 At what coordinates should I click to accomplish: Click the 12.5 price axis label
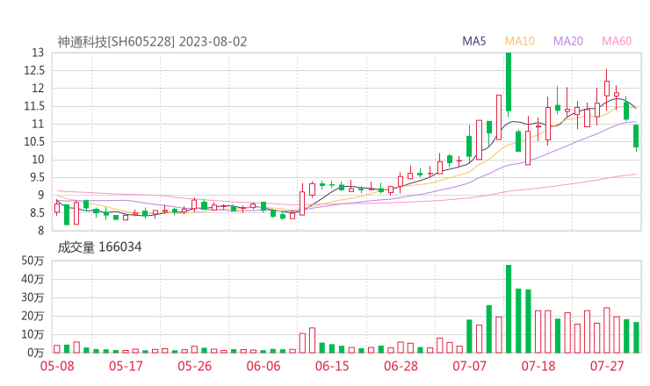pyautogui.click(x=34, y=71)
